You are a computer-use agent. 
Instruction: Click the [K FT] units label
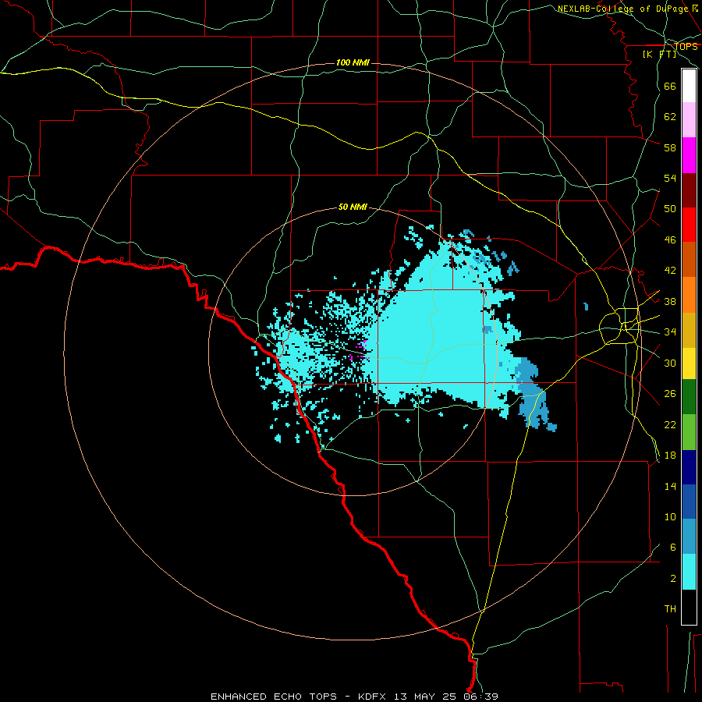(x=659, y=55)
